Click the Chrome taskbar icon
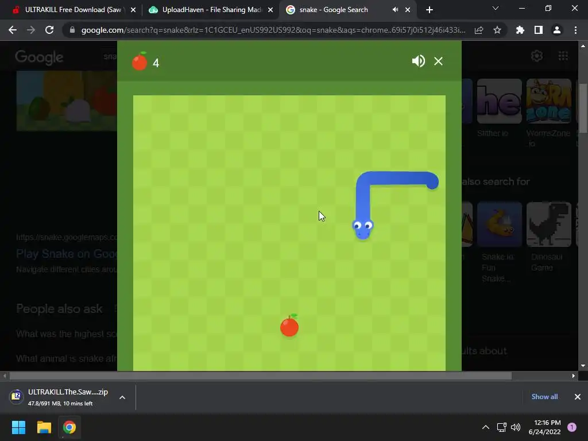The height and width of the screenshot is (441, 588). (x=69, y=427)
